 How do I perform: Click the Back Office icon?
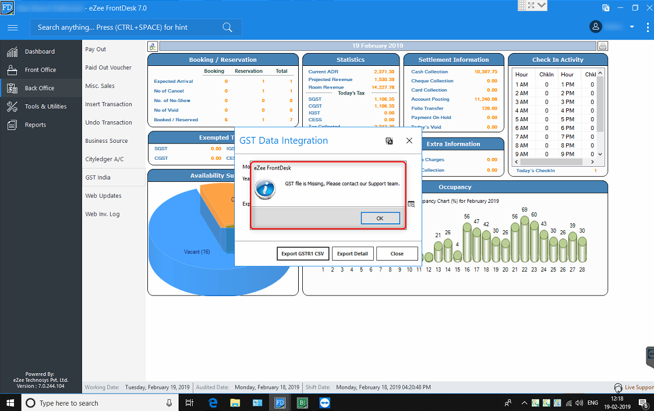pyautogui.click(x=12, y=88)
